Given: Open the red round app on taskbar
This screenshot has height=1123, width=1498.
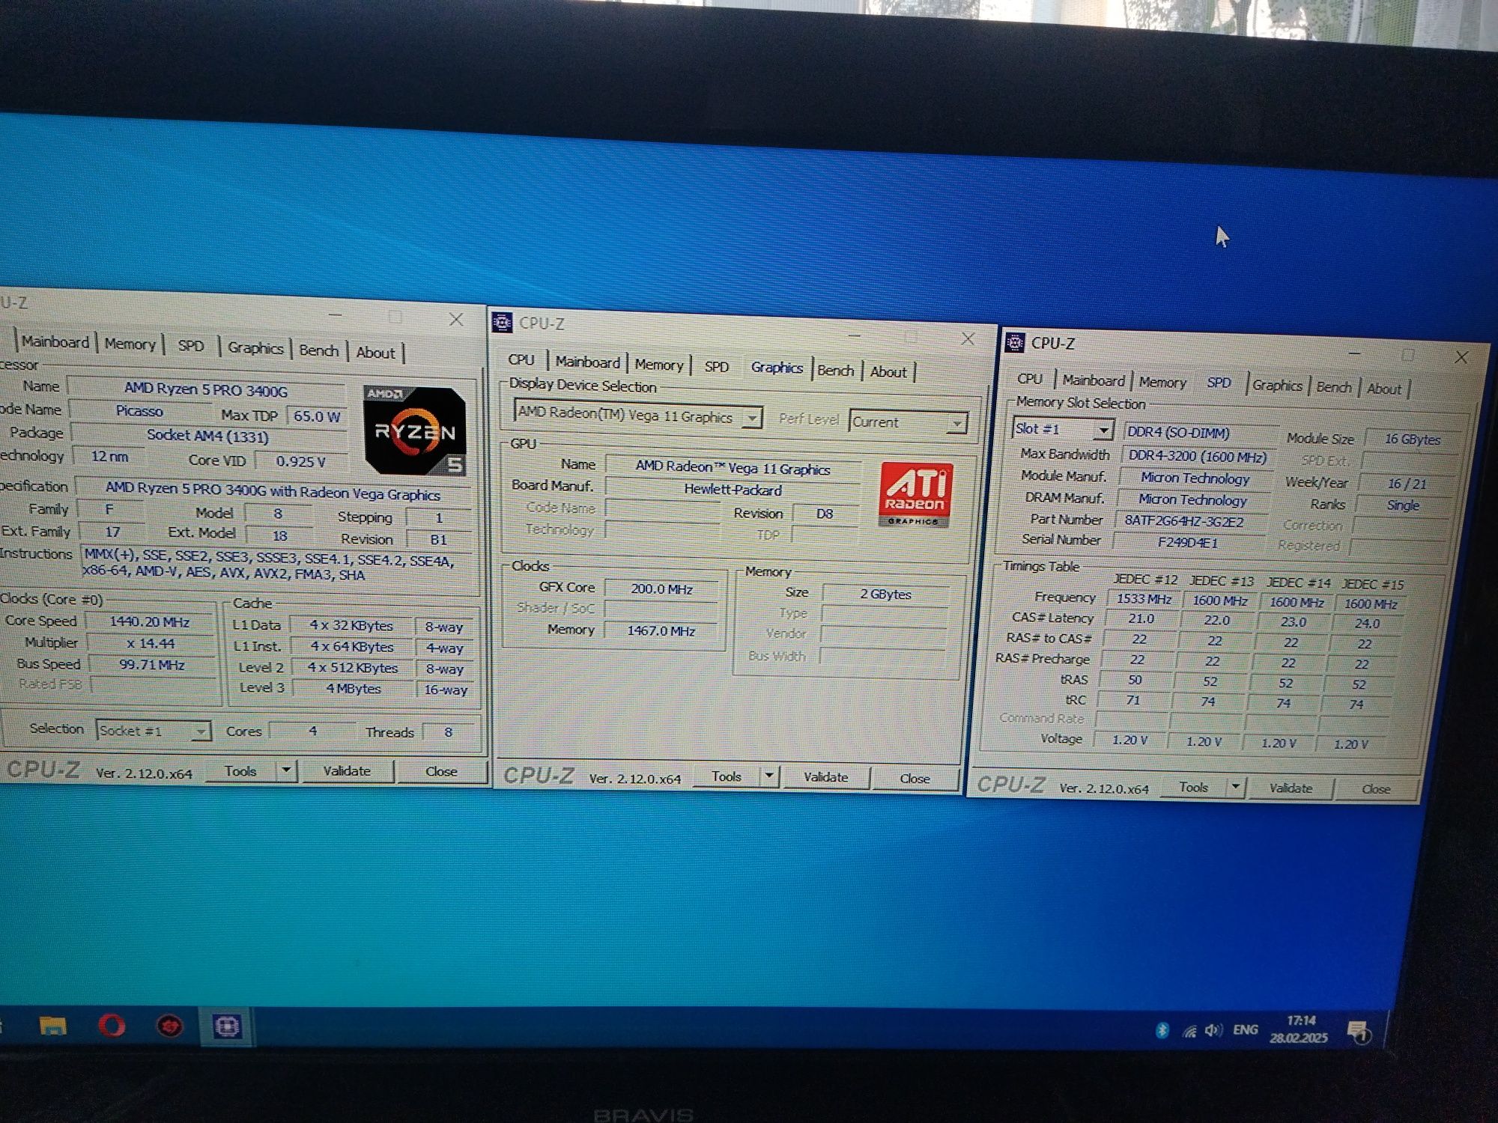Looking at the screenshot, I should (x=169, y=1026).
